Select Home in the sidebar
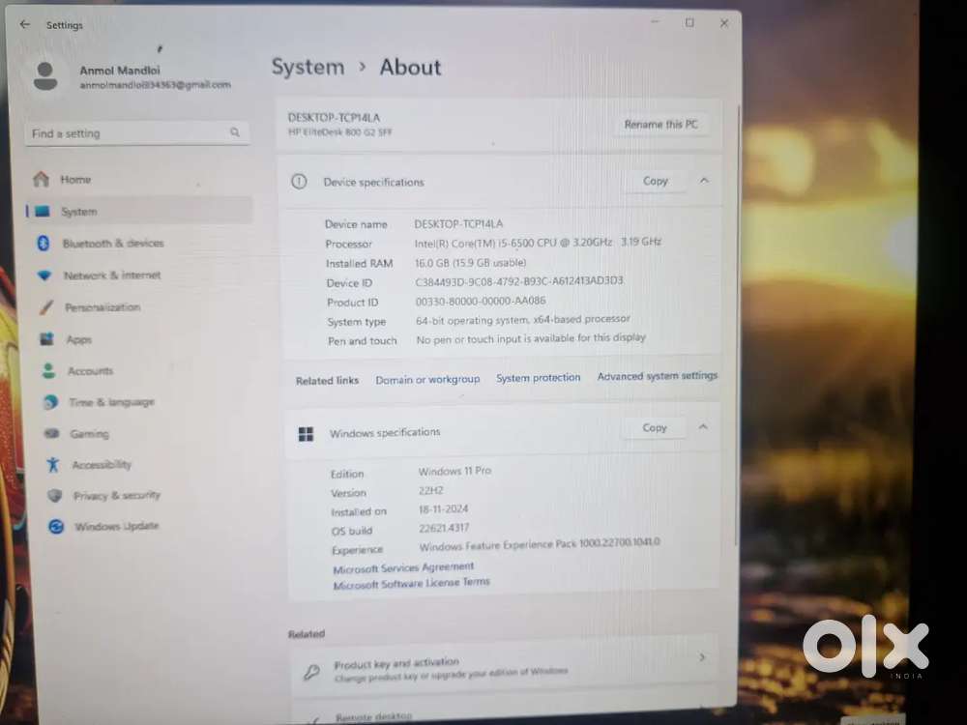This screenshot has height=725, width=967. [x=74, y=180]
